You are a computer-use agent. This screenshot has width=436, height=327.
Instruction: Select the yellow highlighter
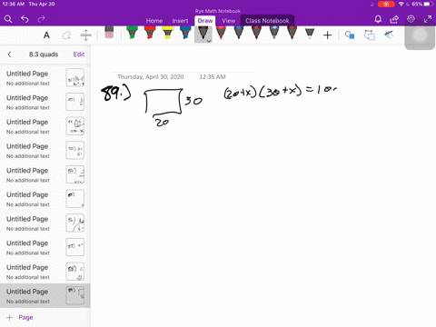(167, 33)
